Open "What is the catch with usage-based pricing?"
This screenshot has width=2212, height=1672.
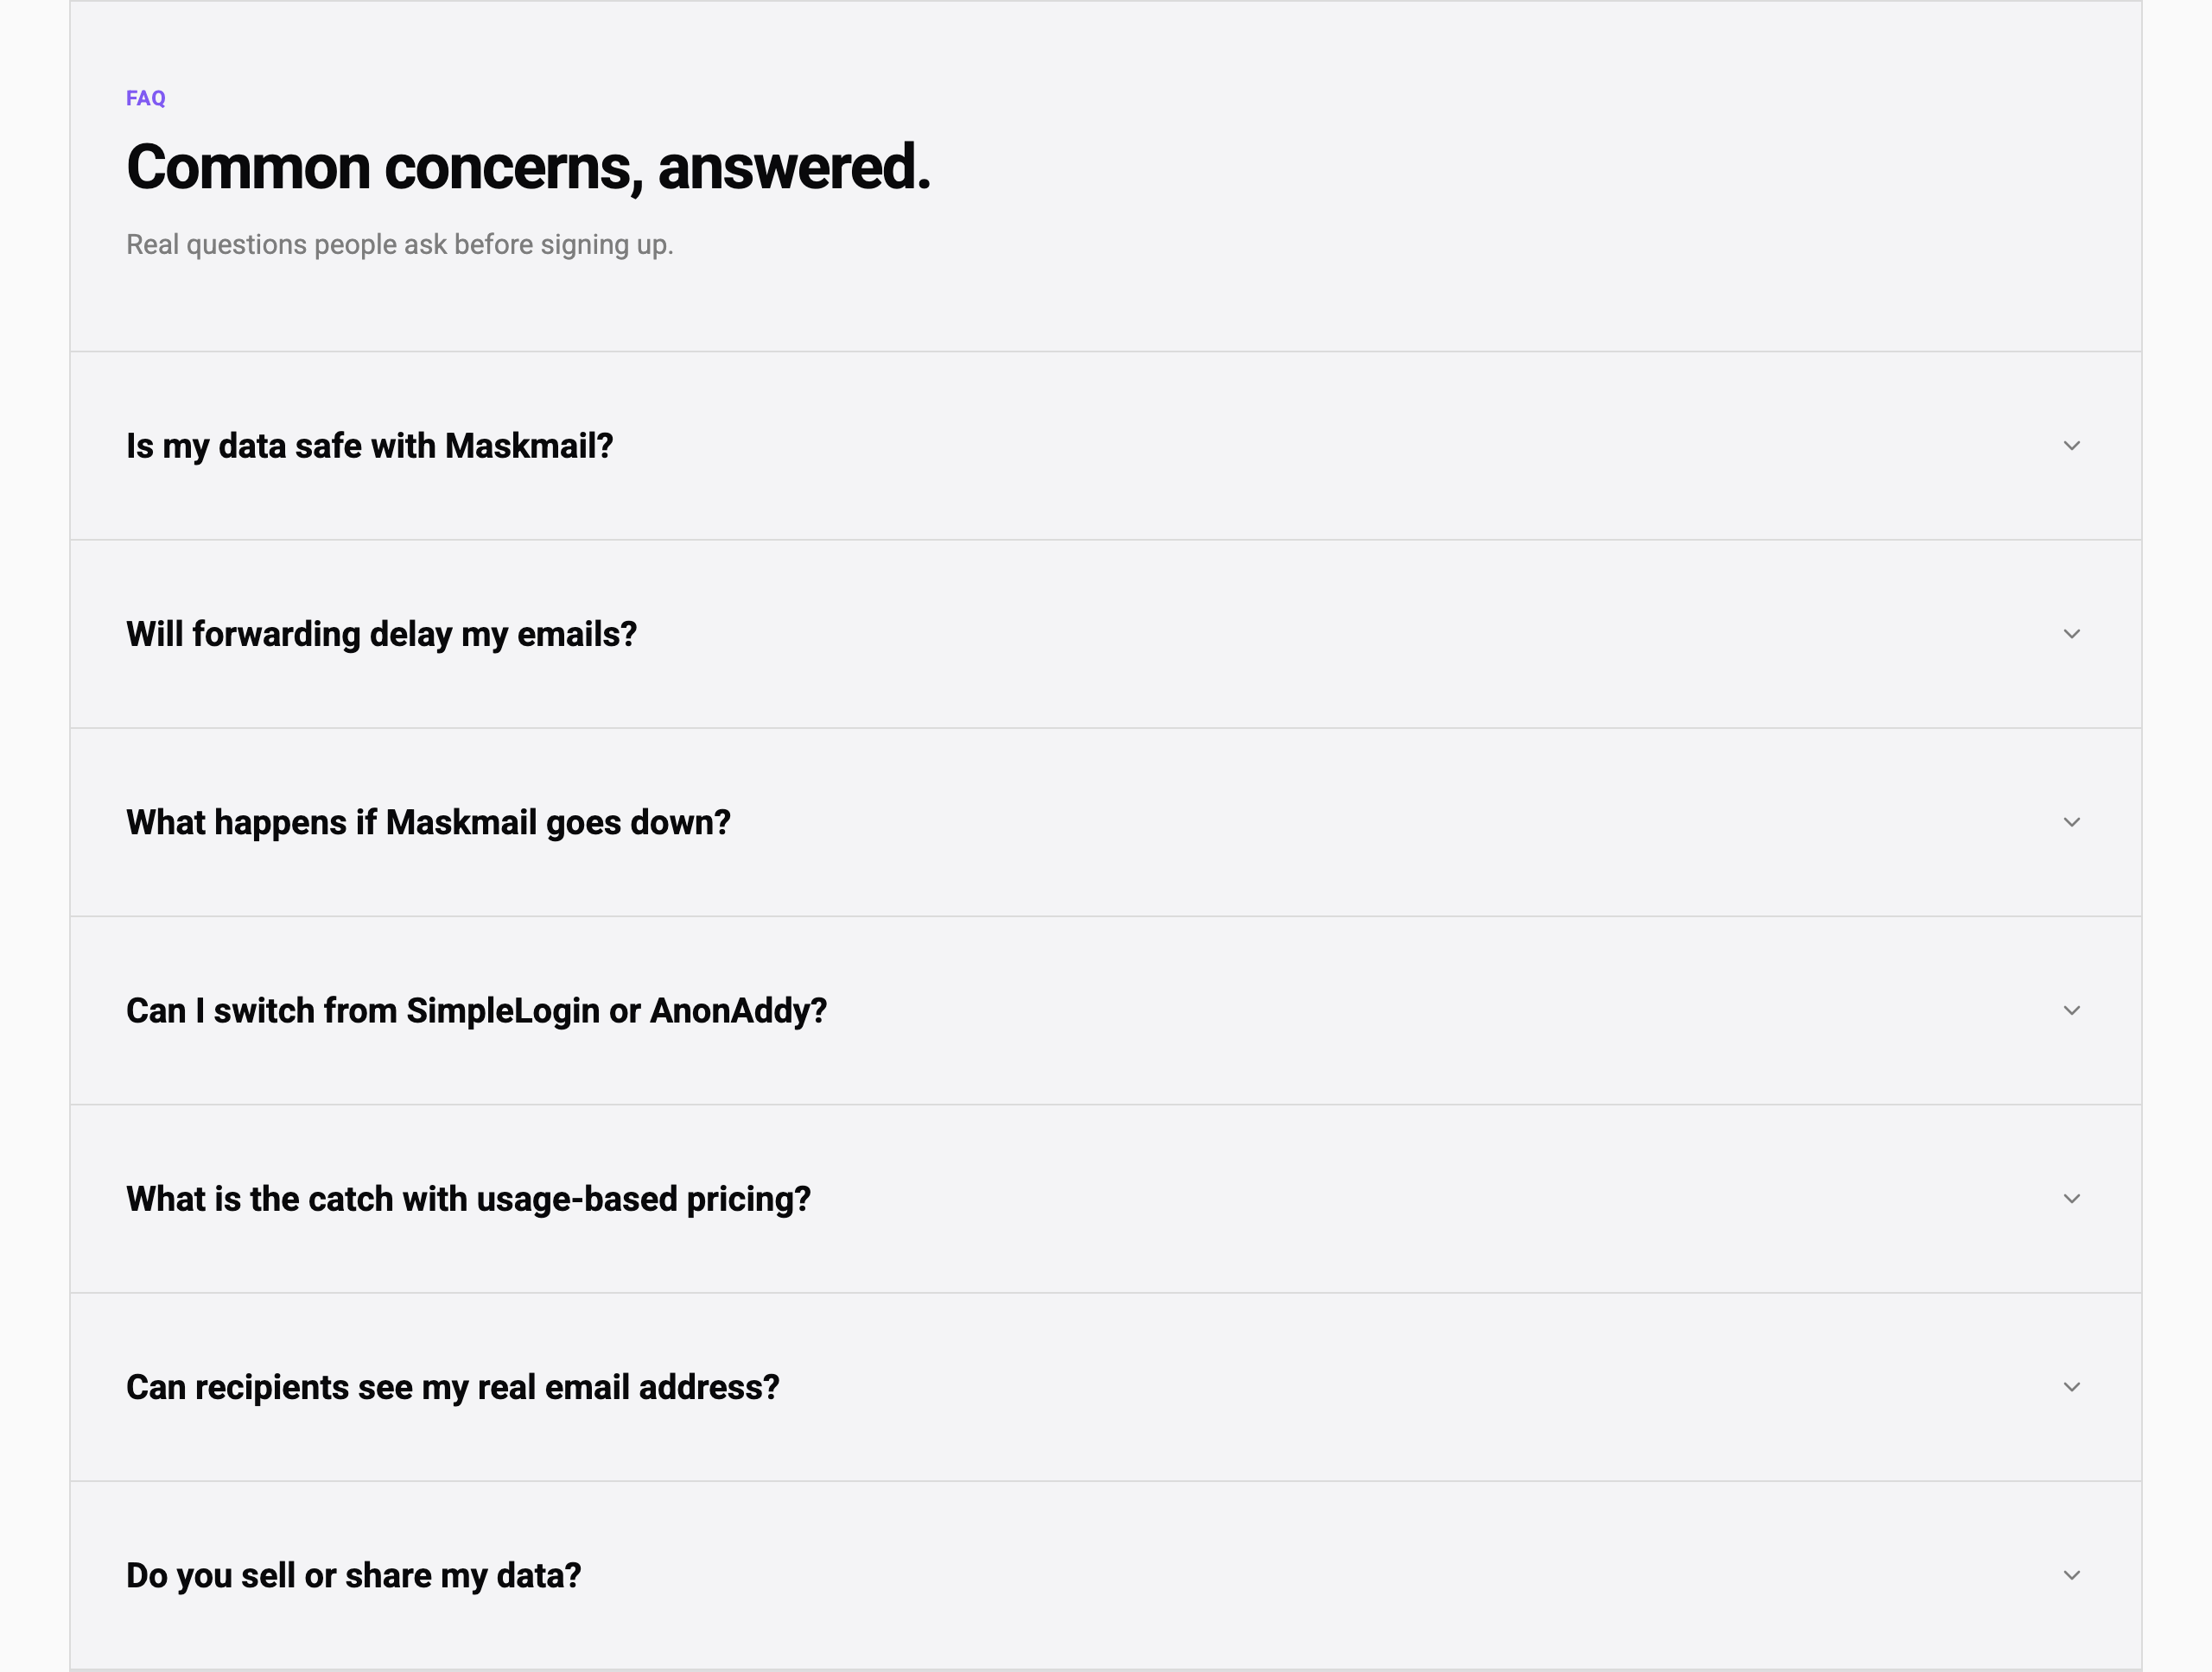tap(468, 1200)
